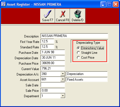Click the Standard Rate field
This screenshot has width=120, height=107.
click(x=47, y=47)
